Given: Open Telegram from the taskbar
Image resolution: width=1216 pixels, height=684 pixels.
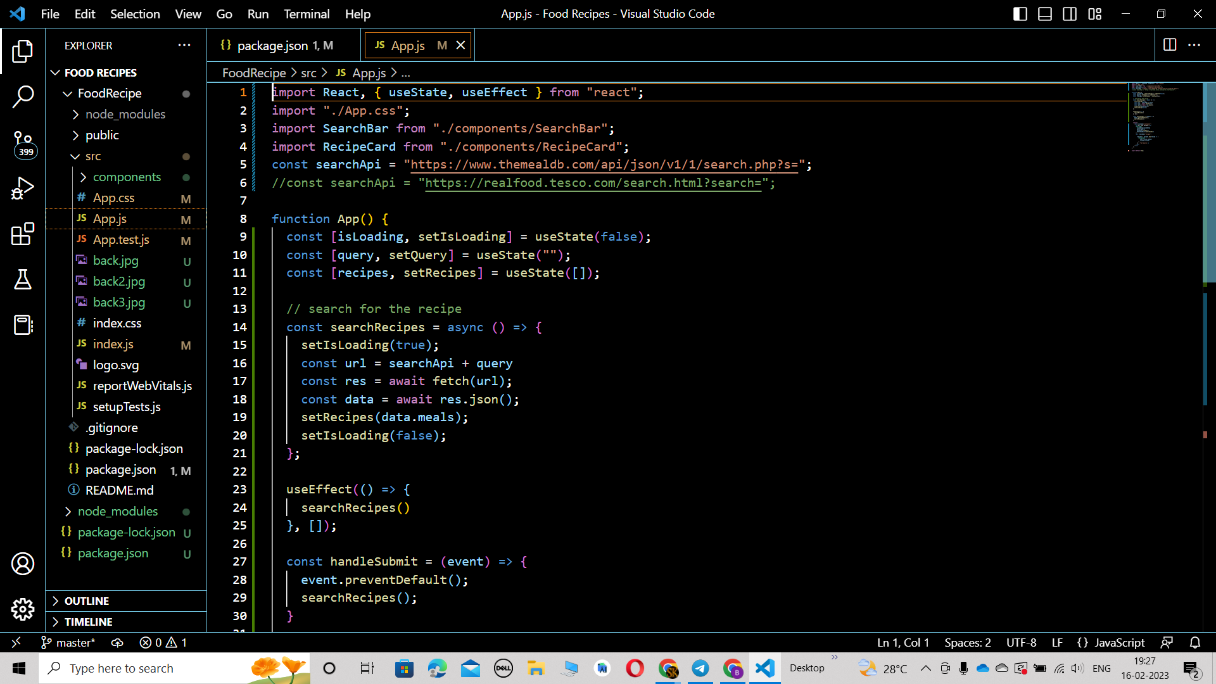Looking at the screenshot, I should (x=700, y=668).
